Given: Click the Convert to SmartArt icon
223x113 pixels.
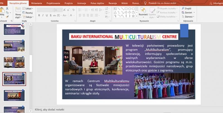Looking at the screenshot, I should (x=106, y=17).
